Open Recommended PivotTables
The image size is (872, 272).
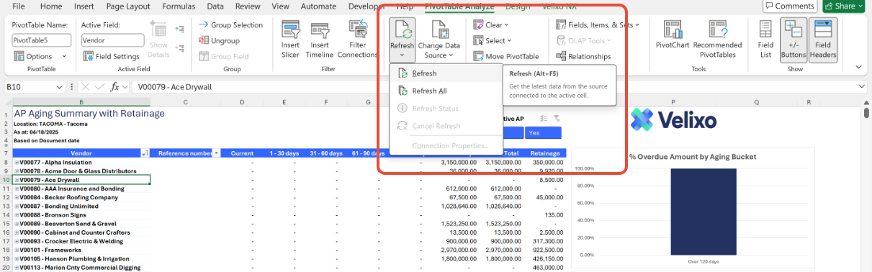717,40
